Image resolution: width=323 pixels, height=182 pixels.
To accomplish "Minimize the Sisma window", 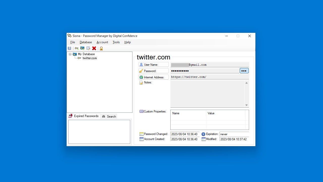I will (226, 36).
